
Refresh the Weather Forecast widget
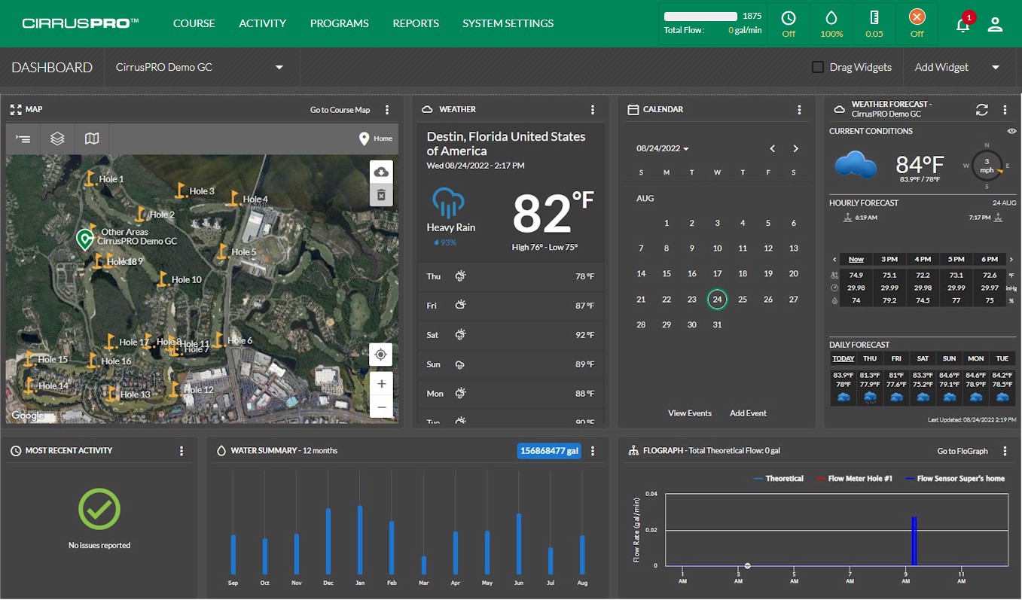pyautogui.click(x=981, y=110)
